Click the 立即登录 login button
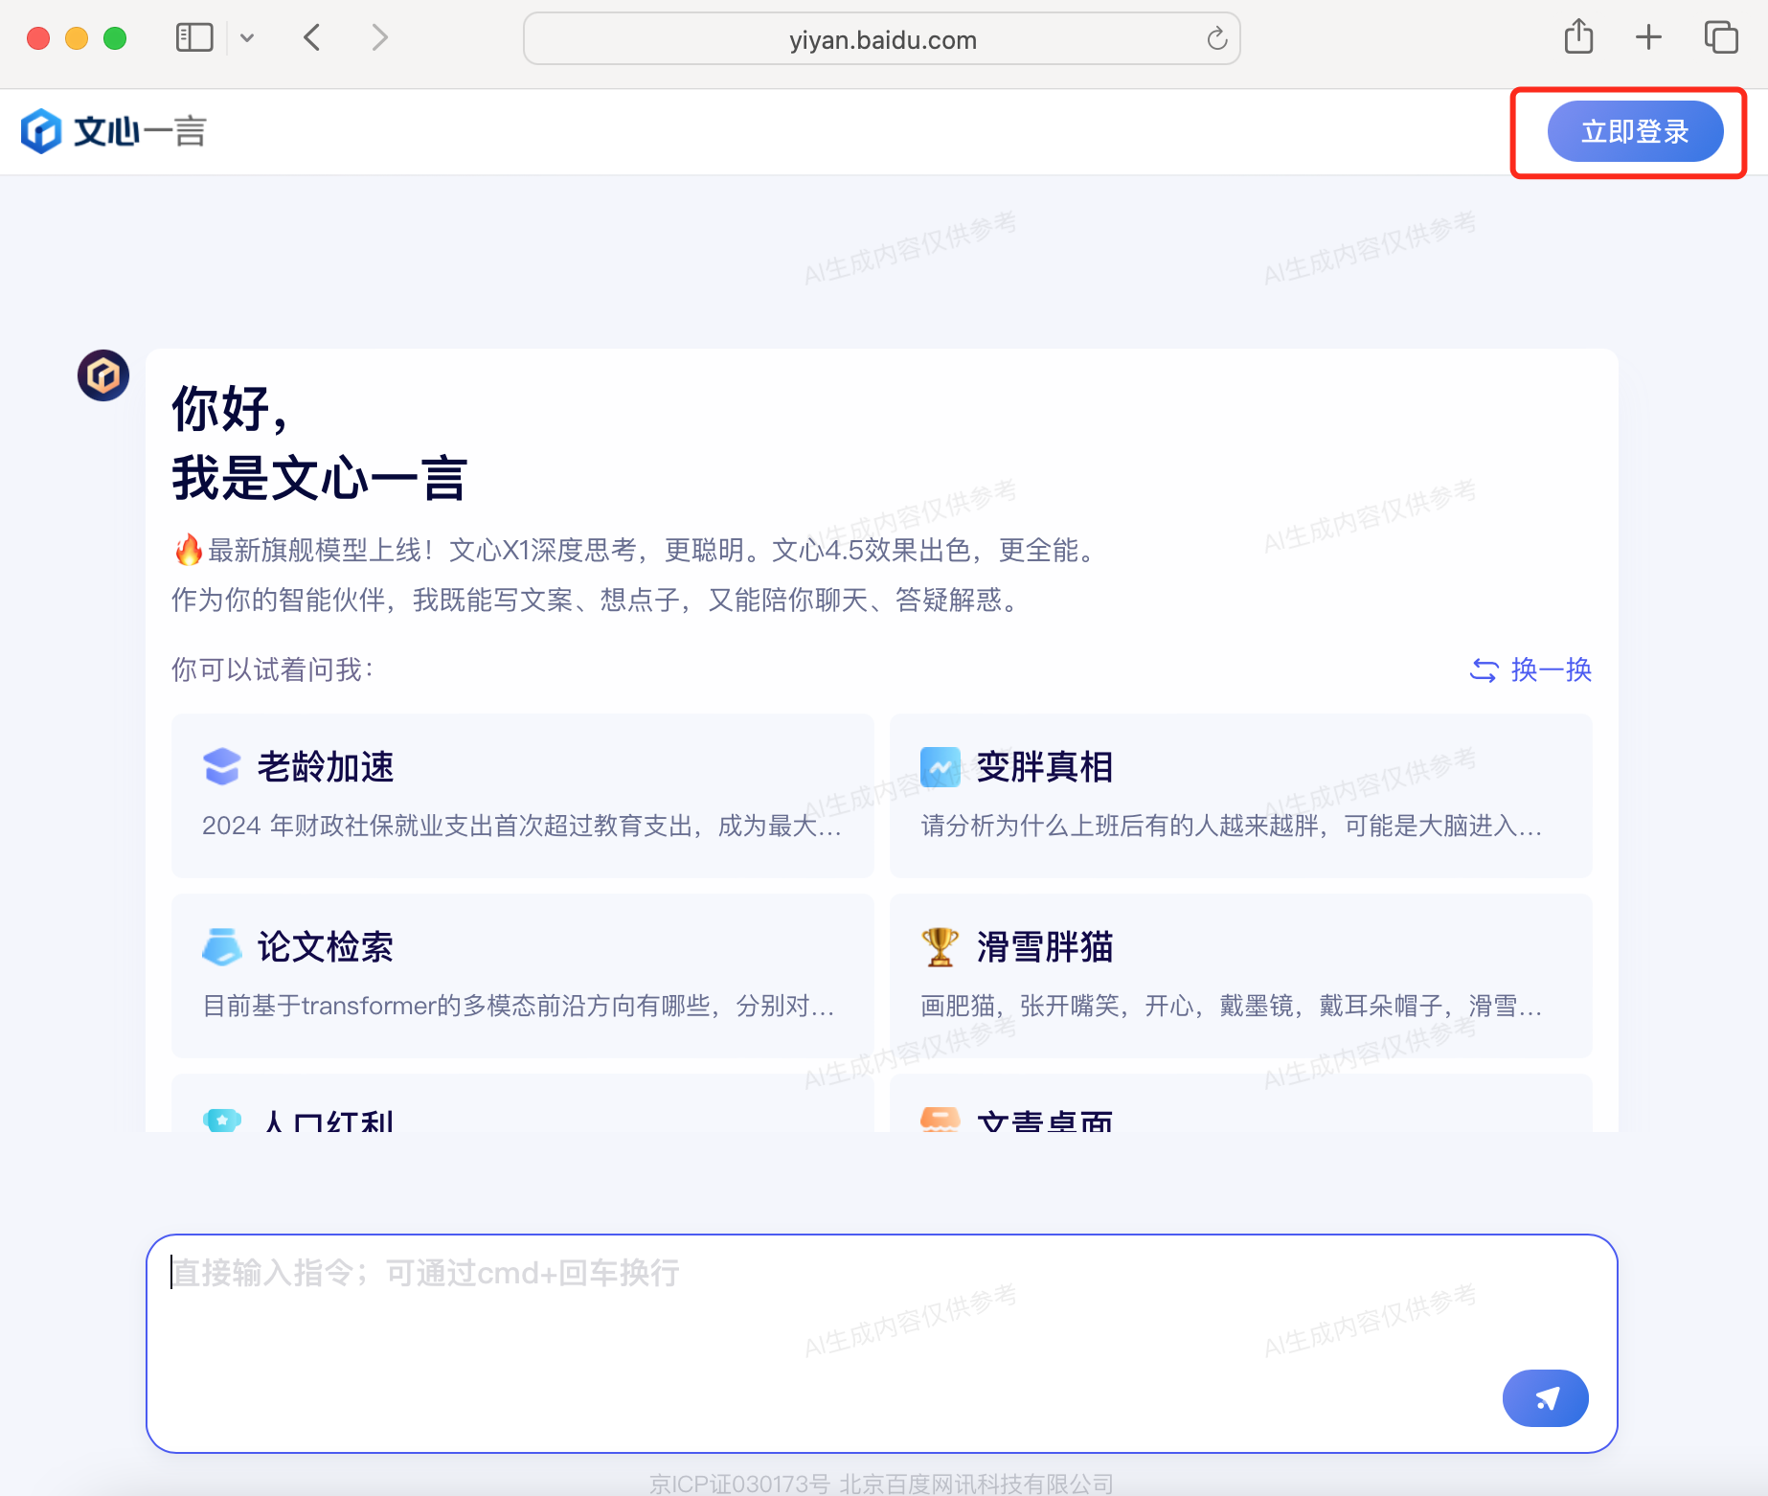The height and width of the screenshot is (1496, 1768). 1635,131
